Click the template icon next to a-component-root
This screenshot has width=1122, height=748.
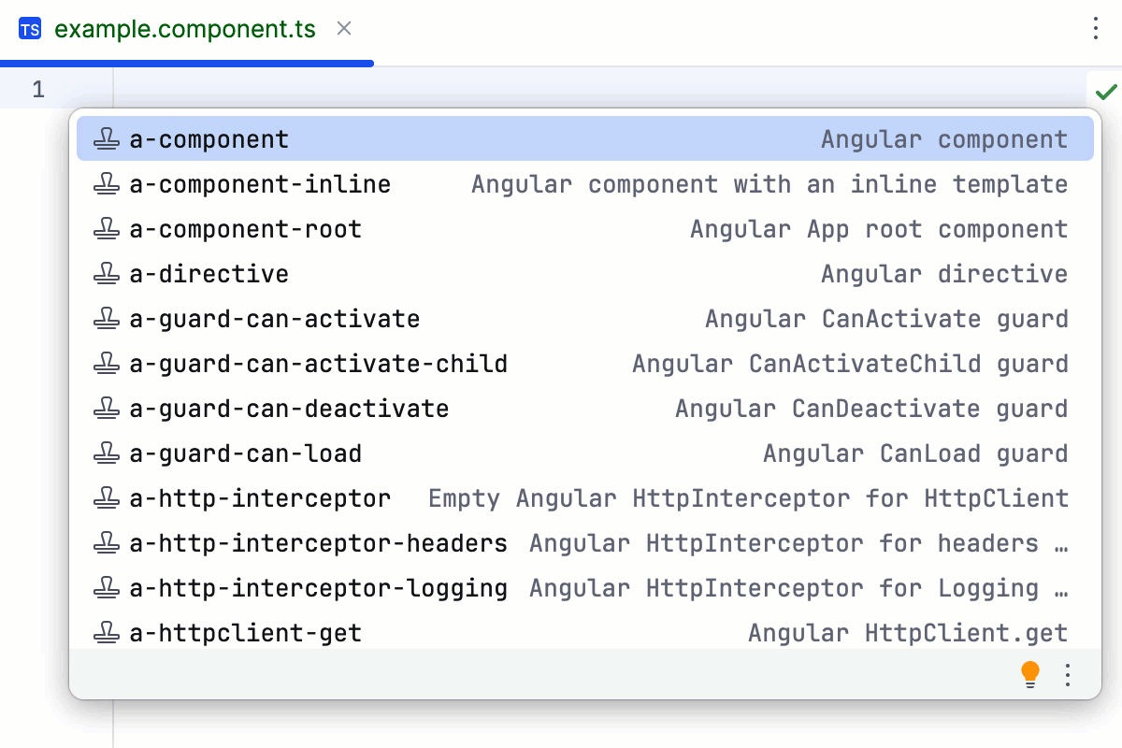(105, 228)
